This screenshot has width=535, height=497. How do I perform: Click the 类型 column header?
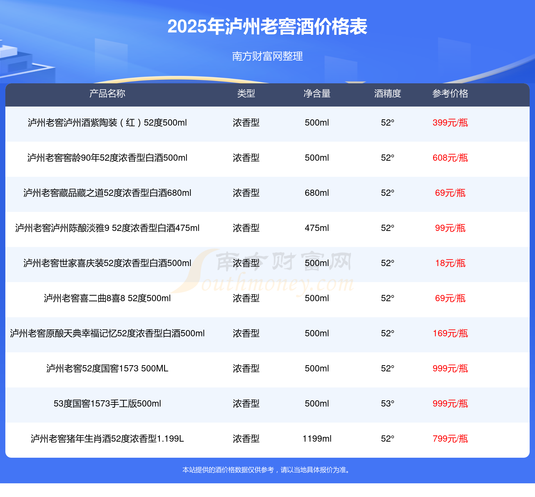coord(246,93)
